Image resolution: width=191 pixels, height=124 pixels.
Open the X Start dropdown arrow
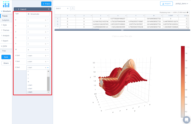tap(48, 56)
